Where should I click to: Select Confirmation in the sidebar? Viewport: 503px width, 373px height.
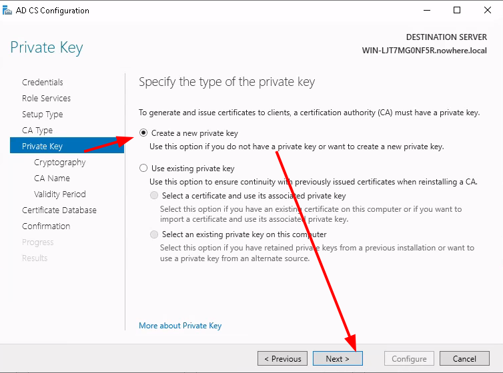coord(46,226)
